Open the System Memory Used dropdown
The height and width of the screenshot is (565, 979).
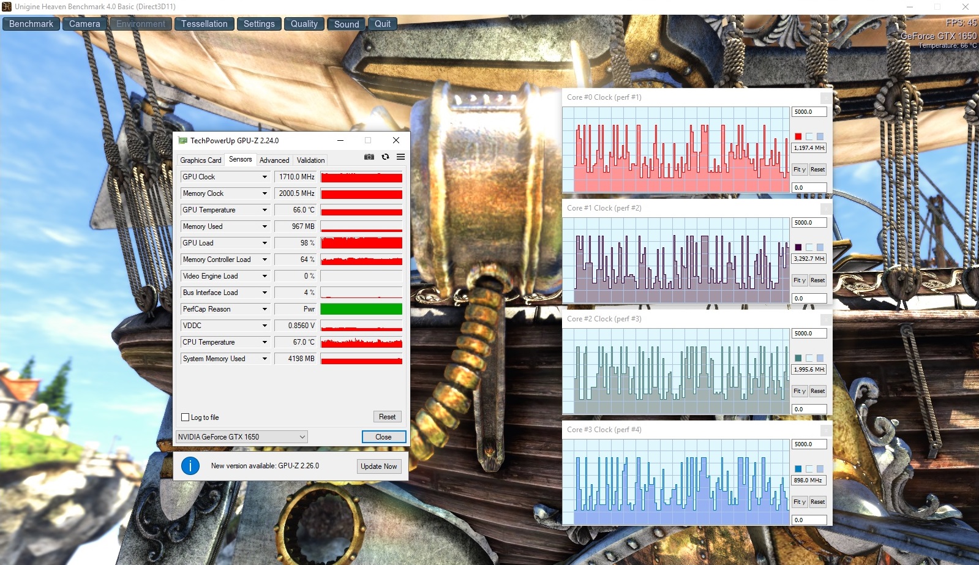tap(264, 359)
